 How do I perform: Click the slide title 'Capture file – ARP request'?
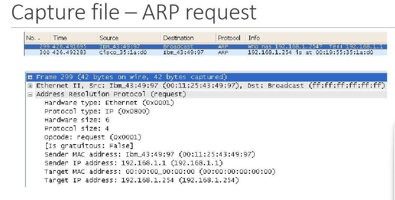pyautogui.click(x=134, y=12)
